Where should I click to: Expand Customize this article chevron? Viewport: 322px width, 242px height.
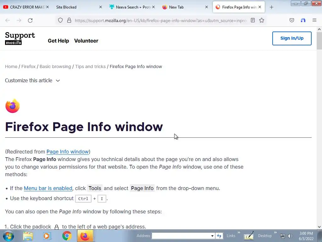(x=58, y=81)
